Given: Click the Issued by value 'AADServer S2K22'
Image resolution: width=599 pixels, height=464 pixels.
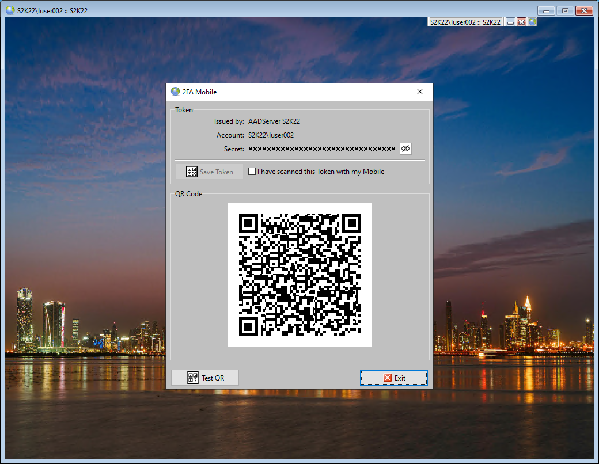Looking at the screenshot, I should pos(274,121).
